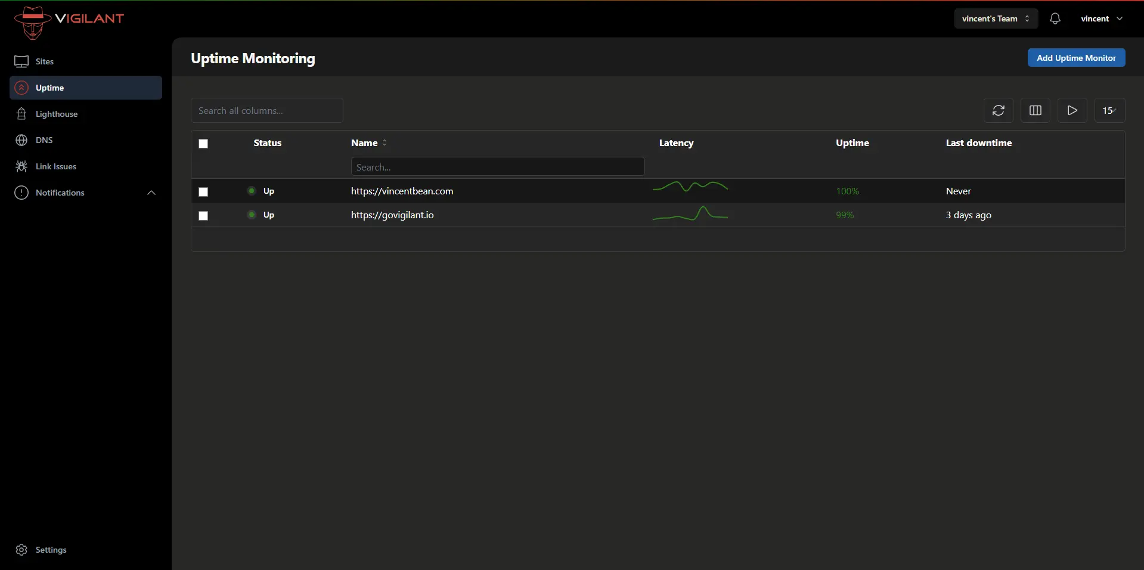
Task: Click the 3 days ago cell
Action: [x=969, y=215]
